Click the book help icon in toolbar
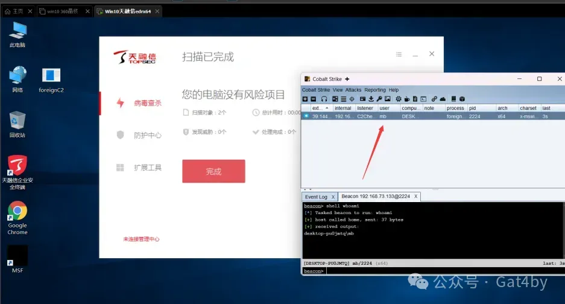565x304 pixels. pos(453,99)
